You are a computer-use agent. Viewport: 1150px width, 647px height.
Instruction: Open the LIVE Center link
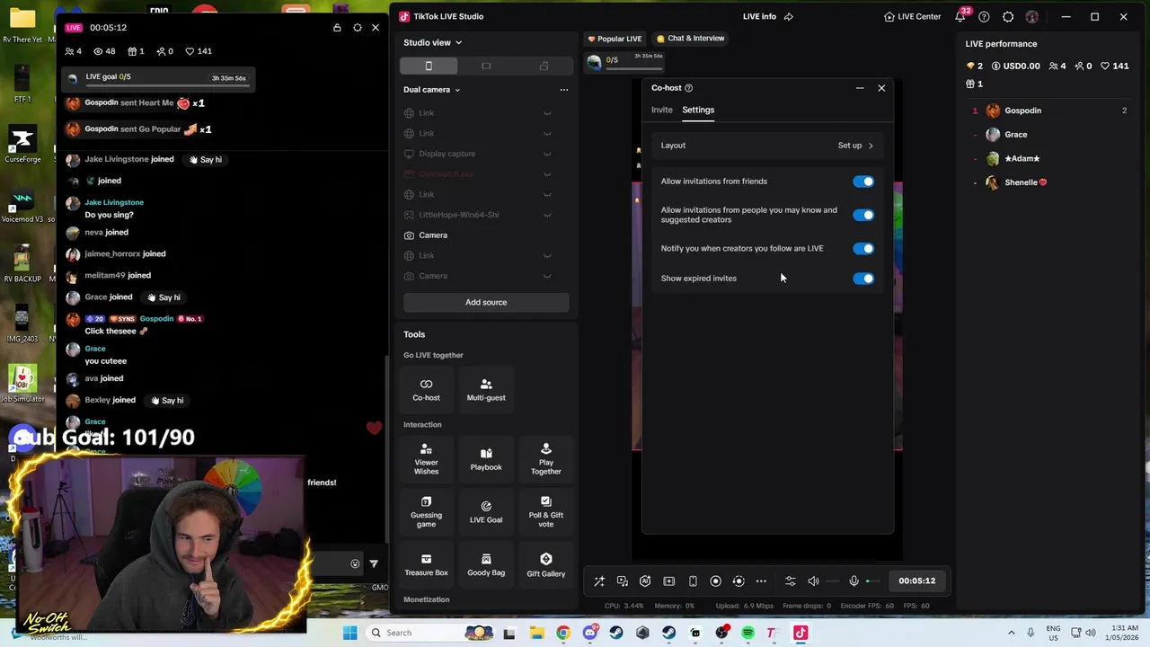[912, 17]
